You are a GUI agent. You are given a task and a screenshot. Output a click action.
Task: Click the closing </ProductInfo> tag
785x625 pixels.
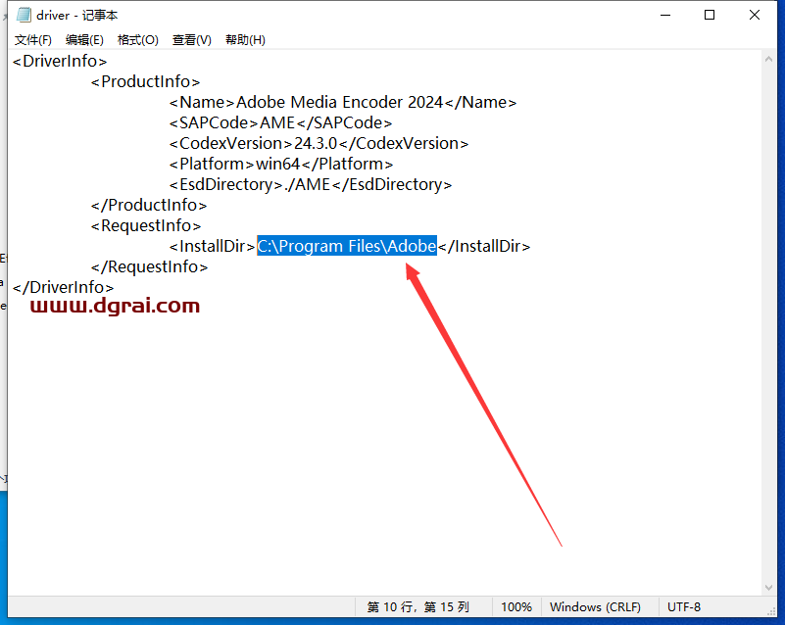coord(149,205)
